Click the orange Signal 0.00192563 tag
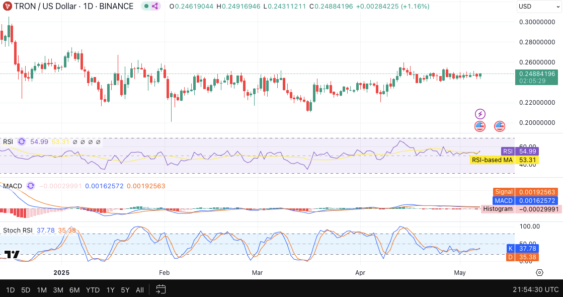This screenshot has height=297, width=563. pos(526,192)
